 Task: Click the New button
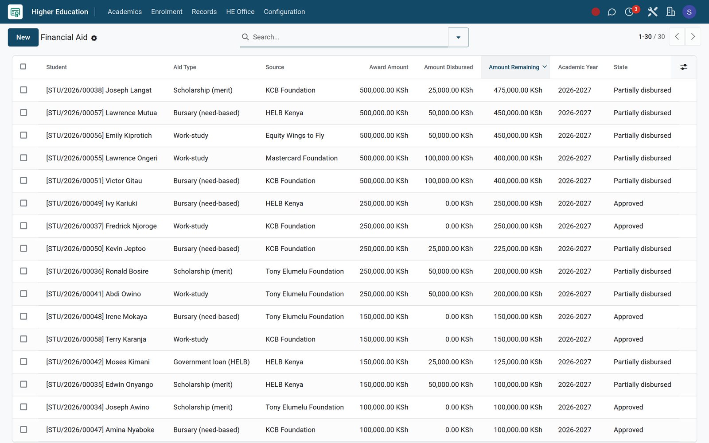[23, 37]
